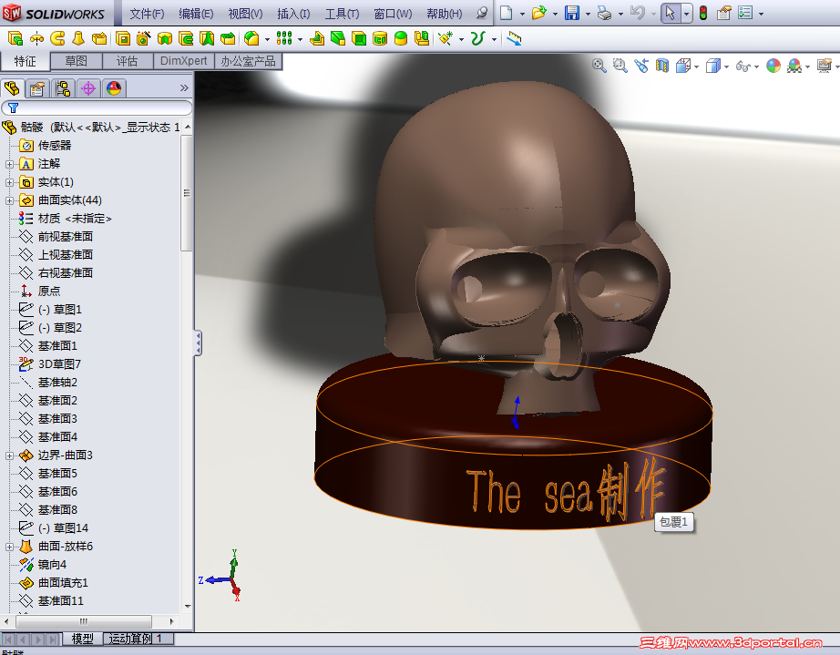This screenshot has height=655, width=840.
Task: Open the Select tool dropdown arrow
Action: point(686,14)
